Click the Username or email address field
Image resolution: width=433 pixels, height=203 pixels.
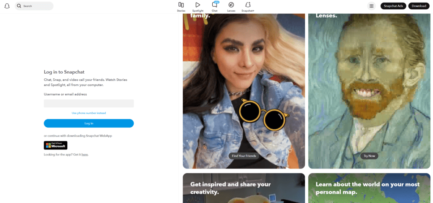[x=89, y=104]
